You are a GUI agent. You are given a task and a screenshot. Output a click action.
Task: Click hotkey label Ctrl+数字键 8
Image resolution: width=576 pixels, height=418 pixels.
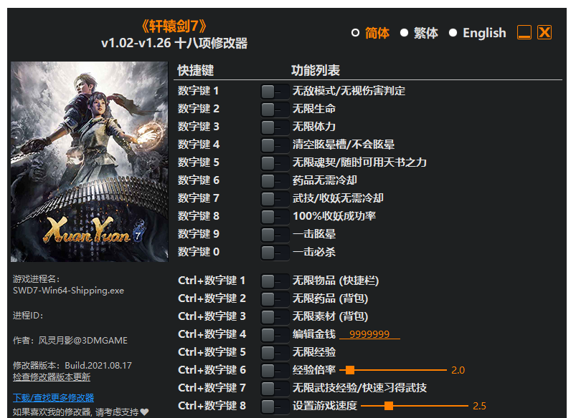212,406
